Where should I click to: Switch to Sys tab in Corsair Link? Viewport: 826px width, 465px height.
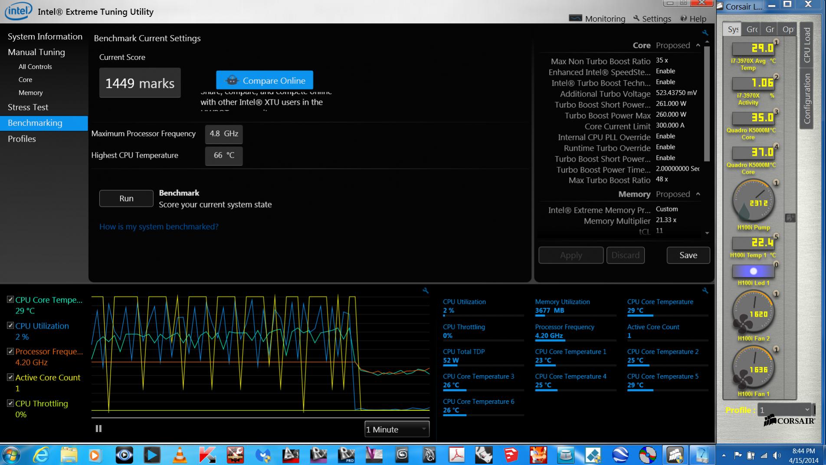[732, 29]
